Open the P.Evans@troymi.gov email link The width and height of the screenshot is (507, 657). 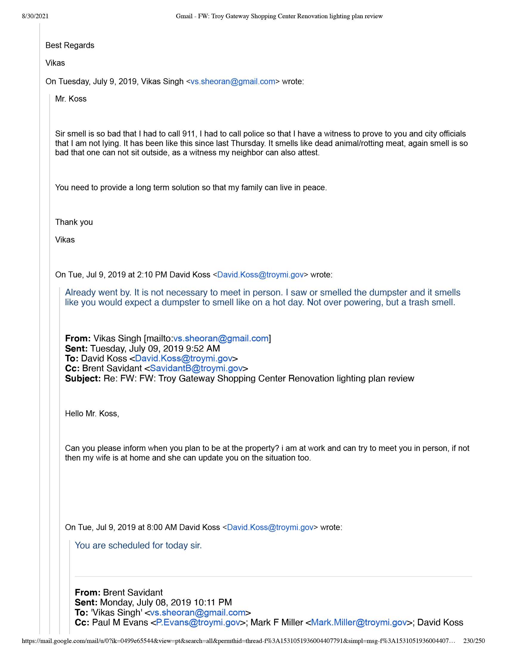(198, 622)
